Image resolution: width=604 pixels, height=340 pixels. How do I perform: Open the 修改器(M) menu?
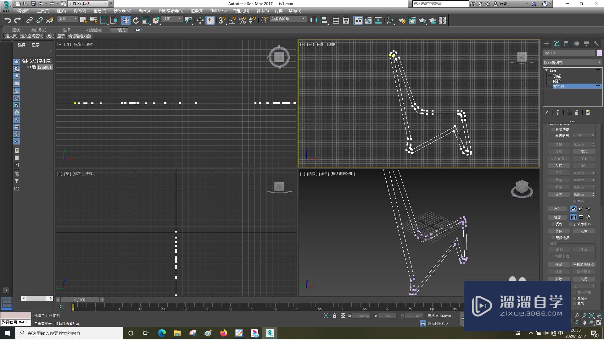click(122, 11)
